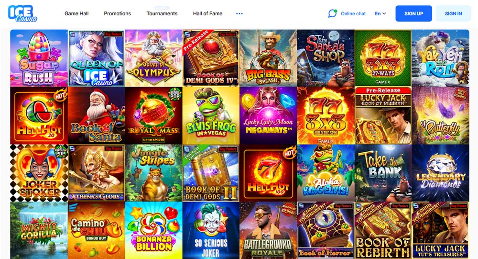Open the Tournaments page

[x=162, y=13]
